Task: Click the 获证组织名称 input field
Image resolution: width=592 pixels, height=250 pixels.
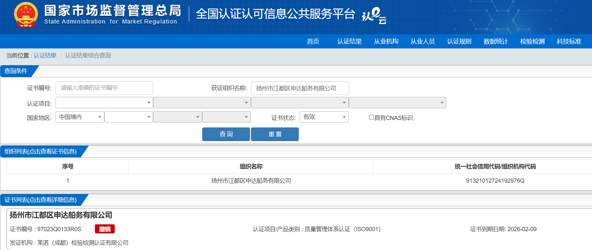Action: click(300, 88)
